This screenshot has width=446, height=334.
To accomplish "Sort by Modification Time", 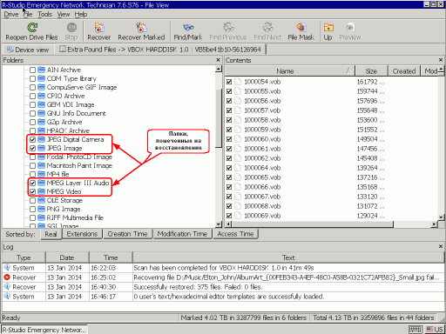I will pos(182,234).
